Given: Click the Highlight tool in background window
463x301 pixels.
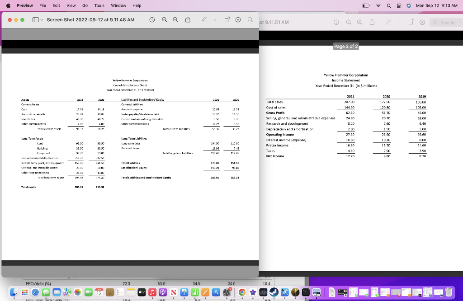Looking at the screenshot, I should [388, 23].
